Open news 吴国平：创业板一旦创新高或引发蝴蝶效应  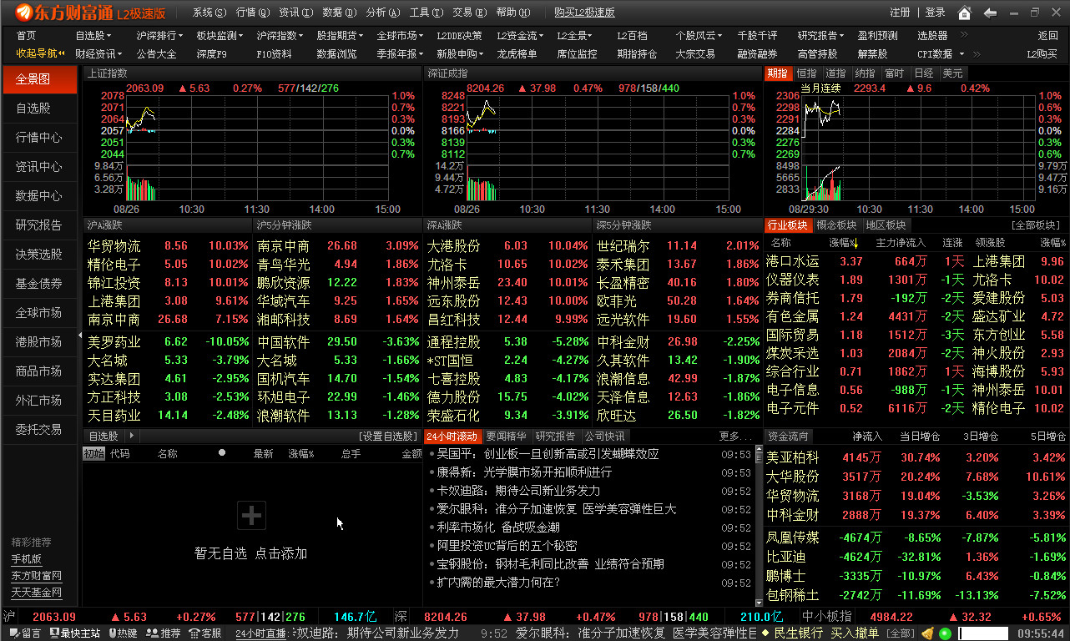coord(548,454)
